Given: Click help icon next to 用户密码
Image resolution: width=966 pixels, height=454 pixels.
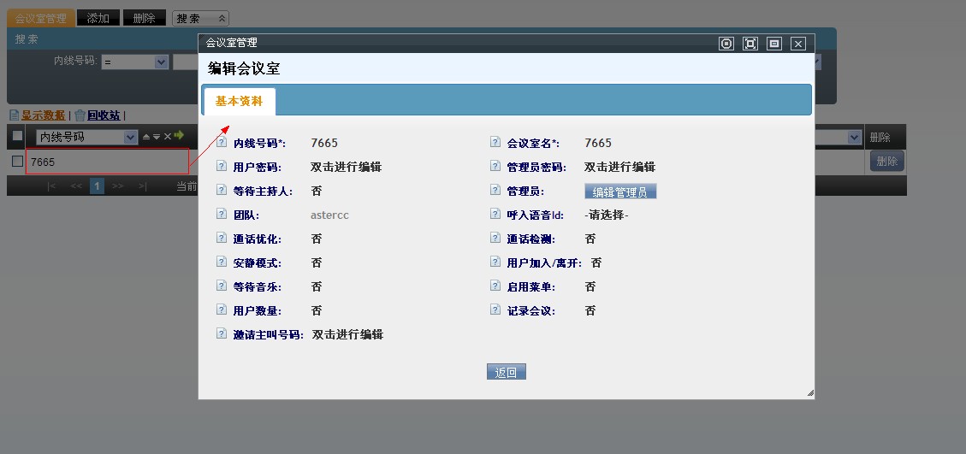Looking at the screenshot, I should [222, 167].
